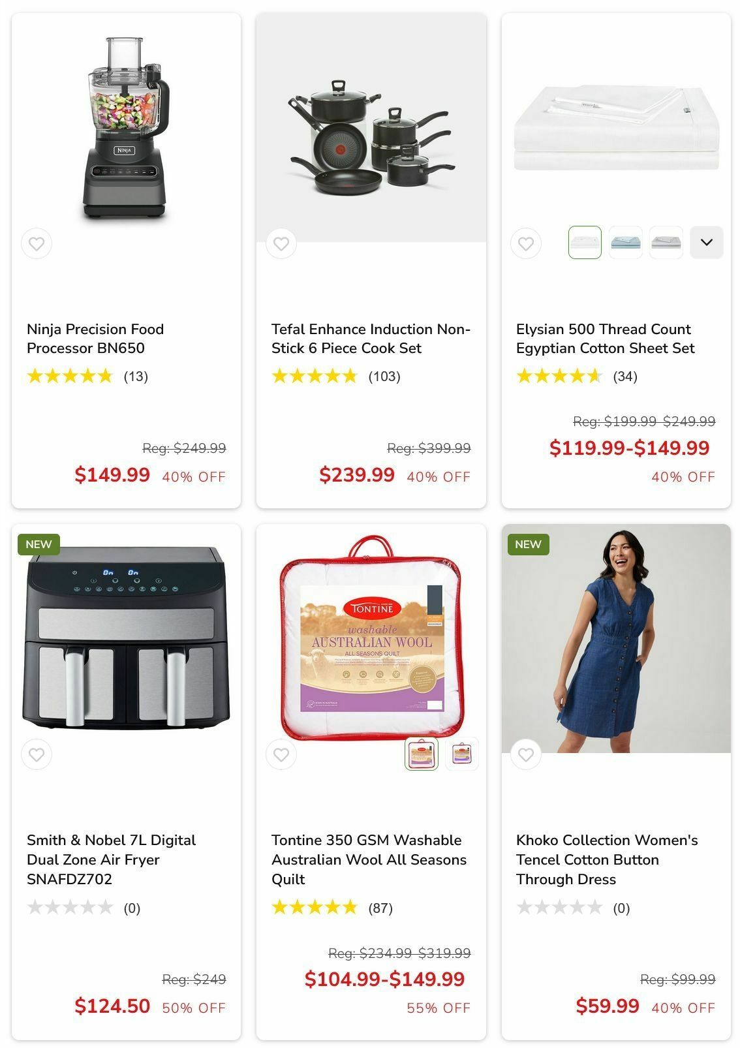
Task: Open Elysian Egyptian Cotton Sheet Set title
Action: [x=606, y=339]
